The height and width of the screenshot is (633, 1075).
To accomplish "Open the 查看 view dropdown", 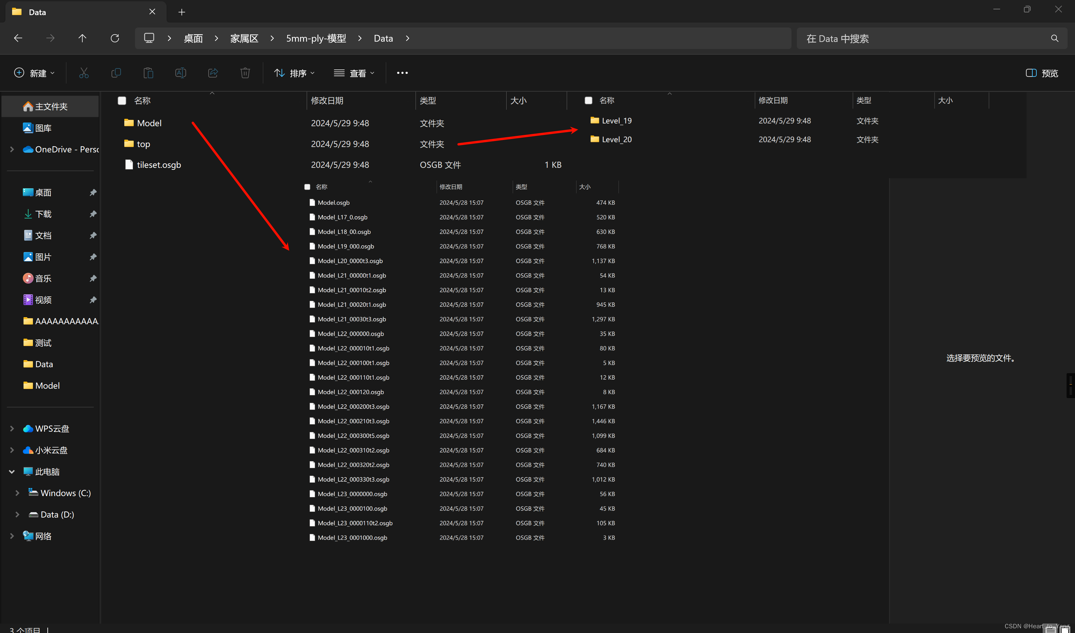I will click(354, 73).
